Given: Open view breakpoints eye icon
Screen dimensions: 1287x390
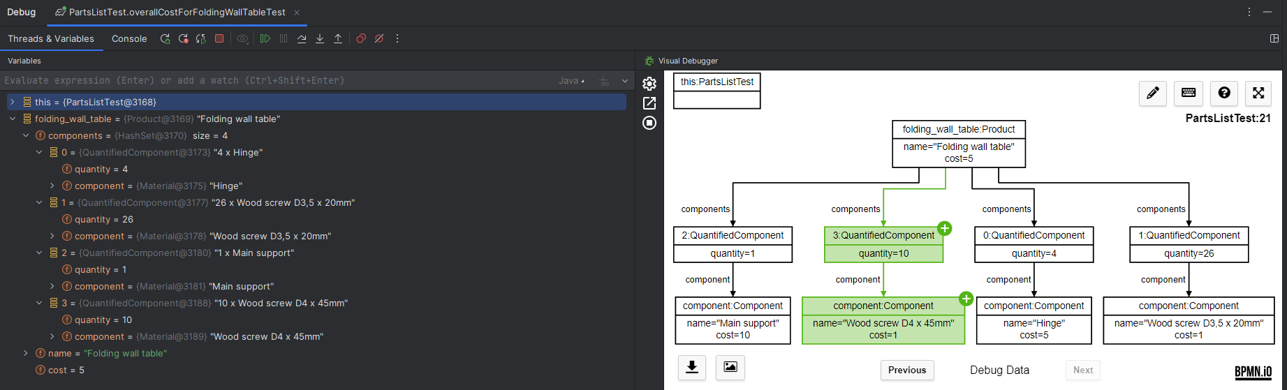Looking at the screenshot, I should pos(242,39).
